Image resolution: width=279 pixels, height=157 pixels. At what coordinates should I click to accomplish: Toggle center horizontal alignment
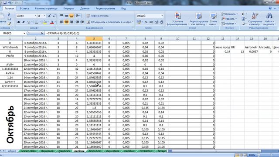click(67, 22)
